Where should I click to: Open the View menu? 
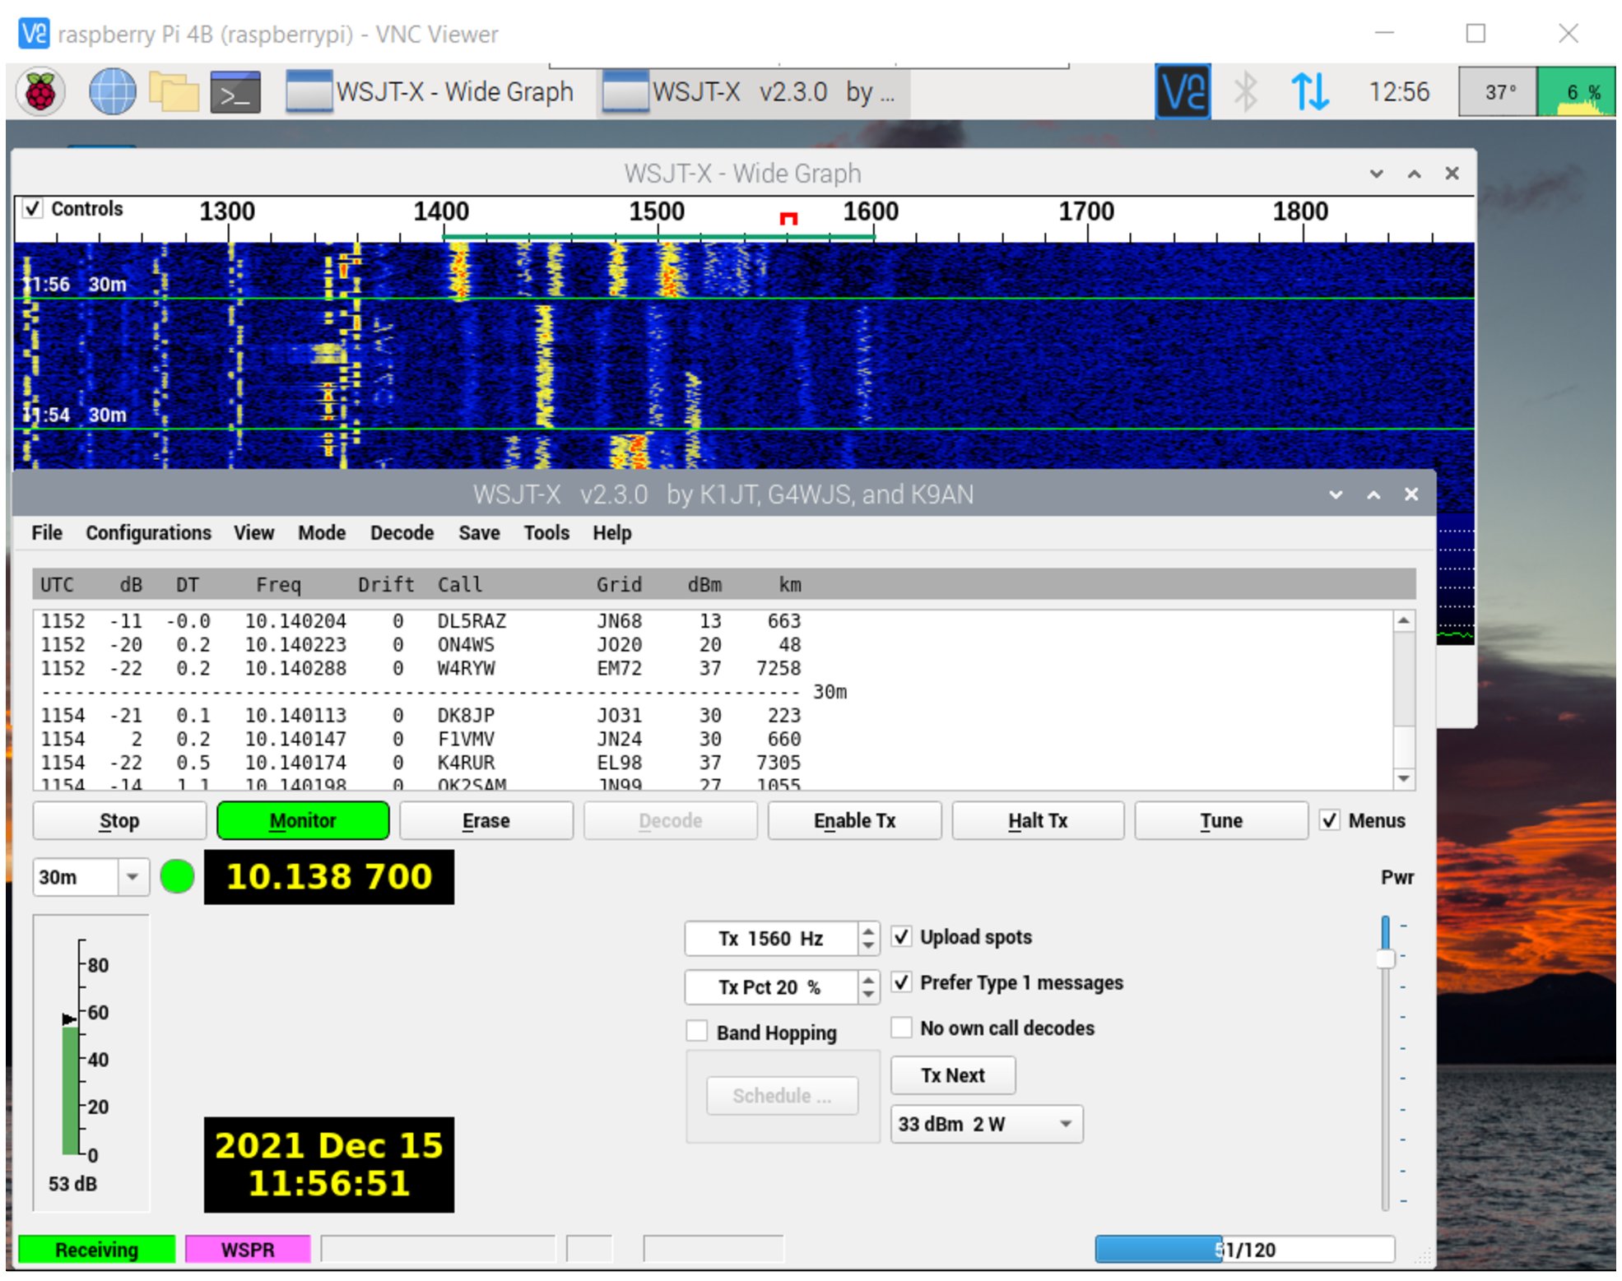pos(253,533)
